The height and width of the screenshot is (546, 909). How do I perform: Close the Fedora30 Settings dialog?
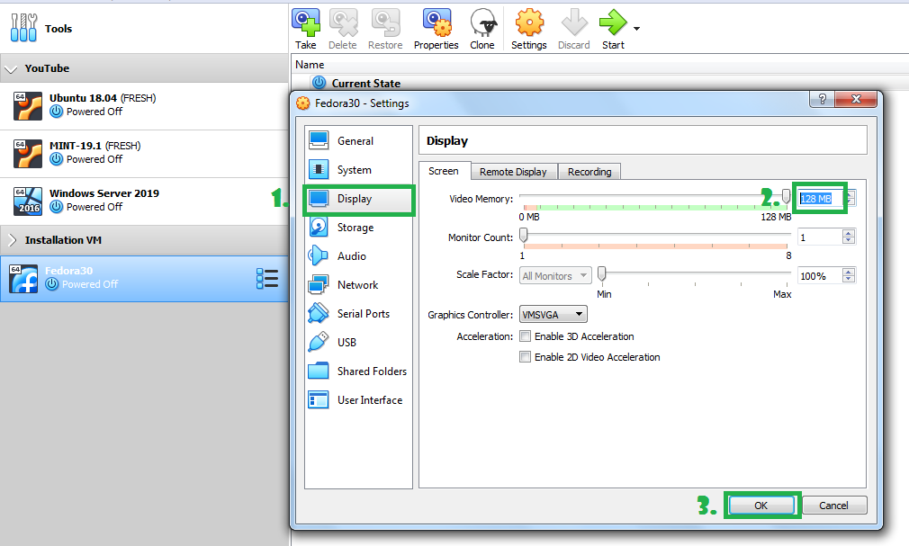click(x=856, y=99)
